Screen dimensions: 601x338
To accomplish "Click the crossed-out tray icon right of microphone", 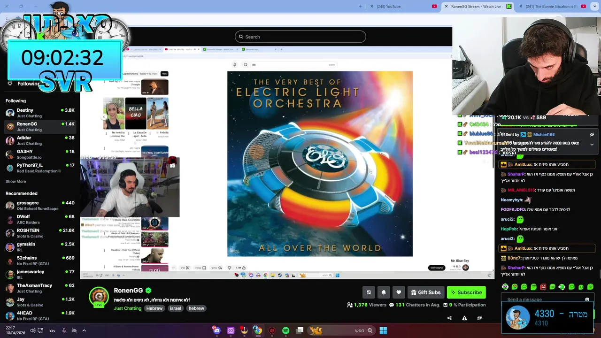I will pos(74,330).
